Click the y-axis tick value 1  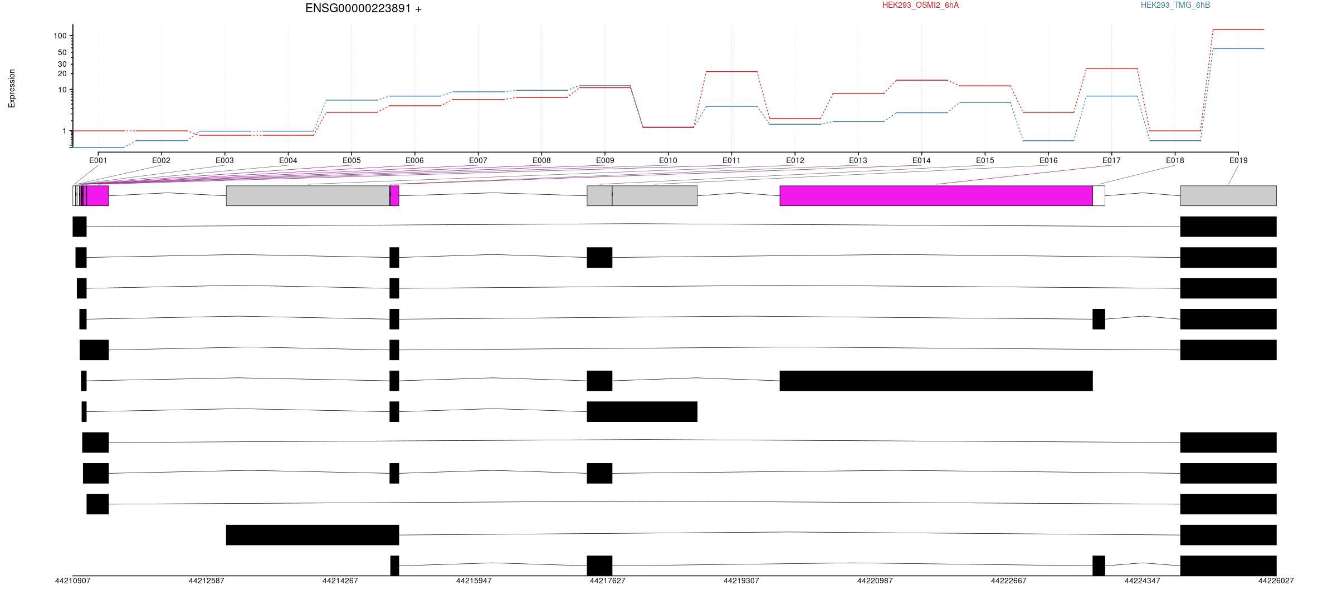coord(65,131)
